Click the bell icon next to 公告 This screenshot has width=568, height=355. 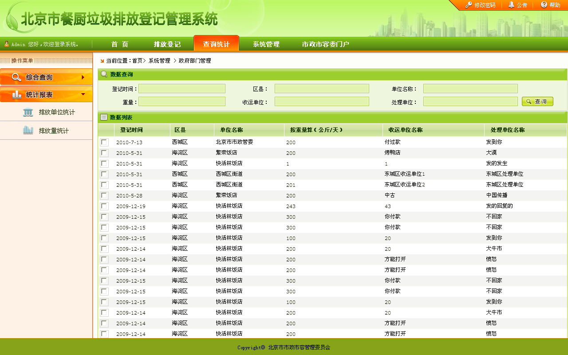click(x=511, y=5)
